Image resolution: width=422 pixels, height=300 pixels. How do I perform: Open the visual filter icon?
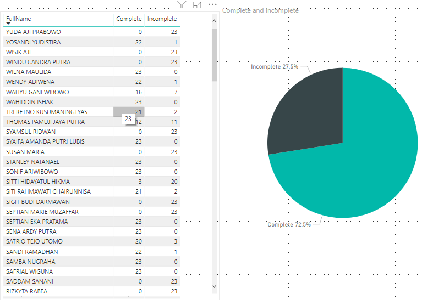(x=182, y=4)
